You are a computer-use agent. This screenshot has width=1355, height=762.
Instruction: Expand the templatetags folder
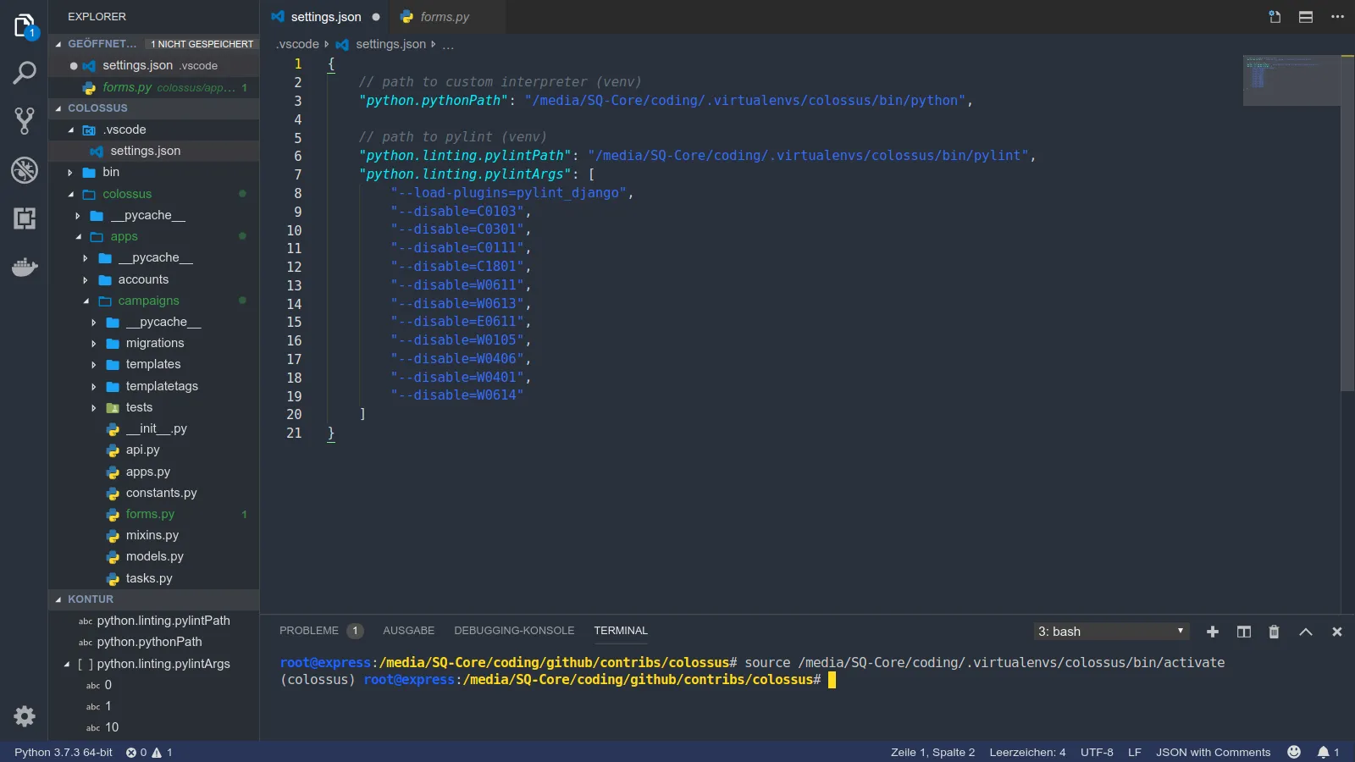(x=94, y=387)
